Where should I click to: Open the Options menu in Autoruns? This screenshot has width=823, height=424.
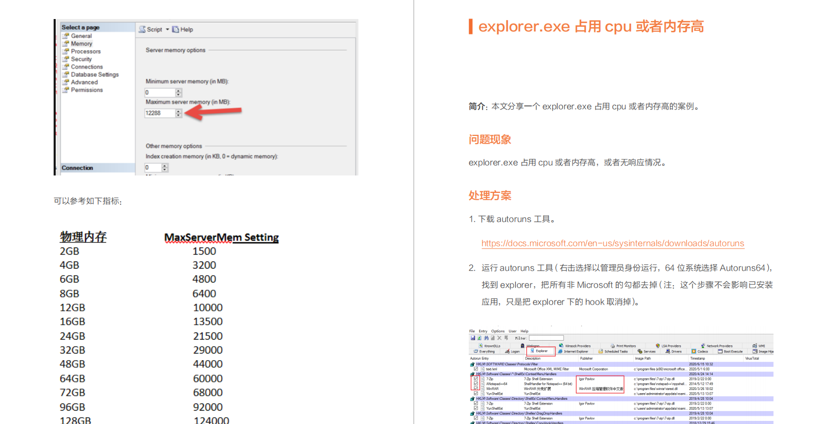point(498,331)
